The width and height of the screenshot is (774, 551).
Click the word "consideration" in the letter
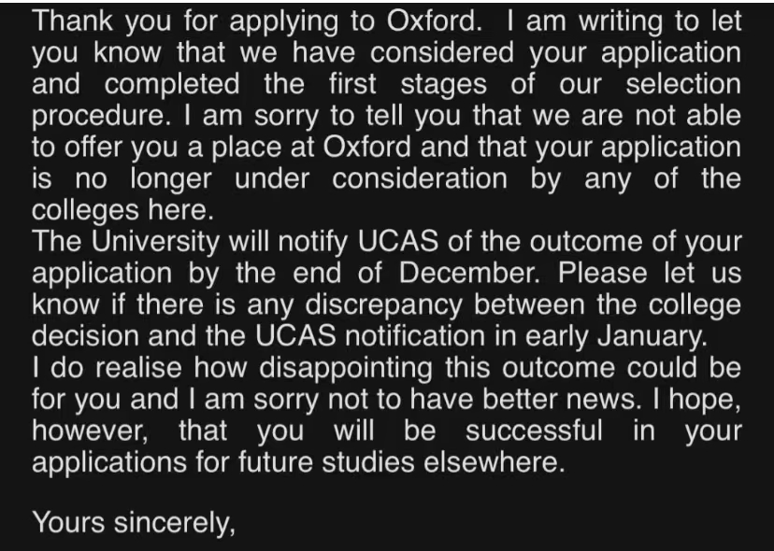click(x=404, y=178)
